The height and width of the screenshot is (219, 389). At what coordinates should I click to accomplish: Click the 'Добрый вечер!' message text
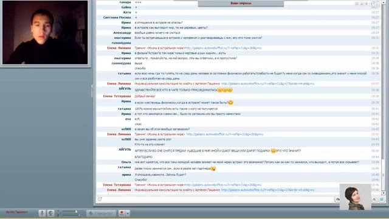145,96
